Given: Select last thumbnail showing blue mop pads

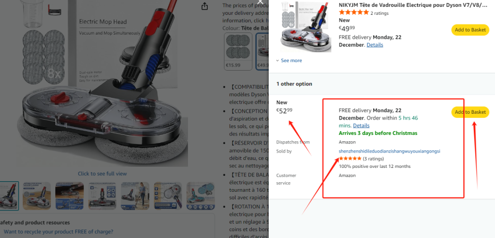Looking at the screenshot, I should (x=200, y=196).
